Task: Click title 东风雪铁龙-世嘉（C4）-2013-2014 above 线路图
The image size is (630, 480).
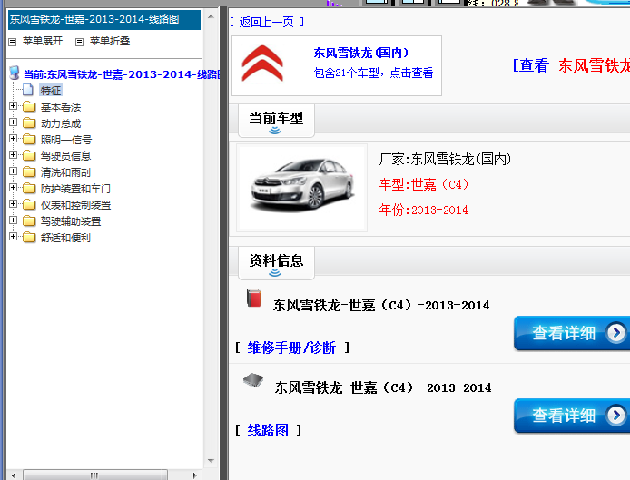Action: click(383, 387)
